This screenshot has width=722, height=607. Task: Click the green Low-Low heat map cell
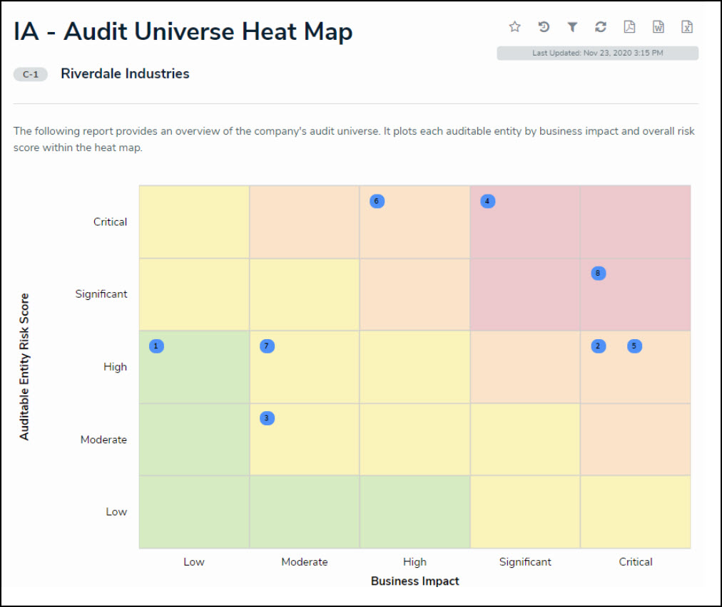pos(194,512)
